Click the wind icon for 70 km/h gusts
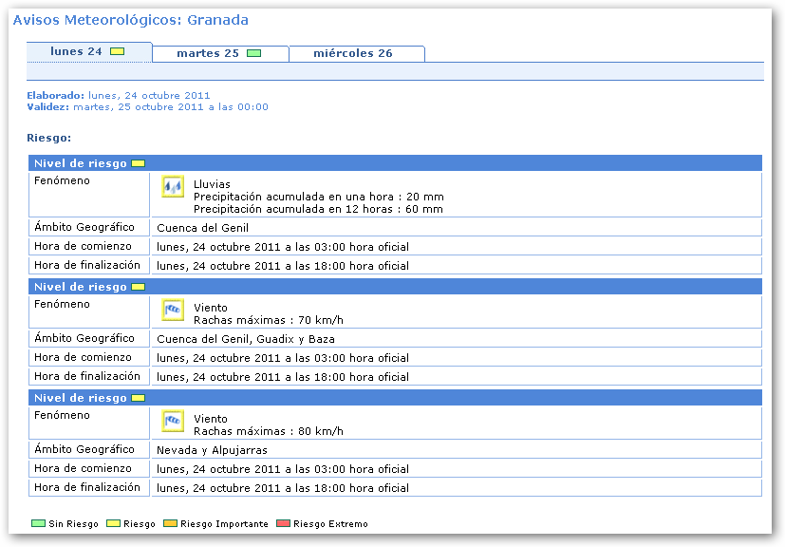785x547 pixels. click(x=172, y=310)
